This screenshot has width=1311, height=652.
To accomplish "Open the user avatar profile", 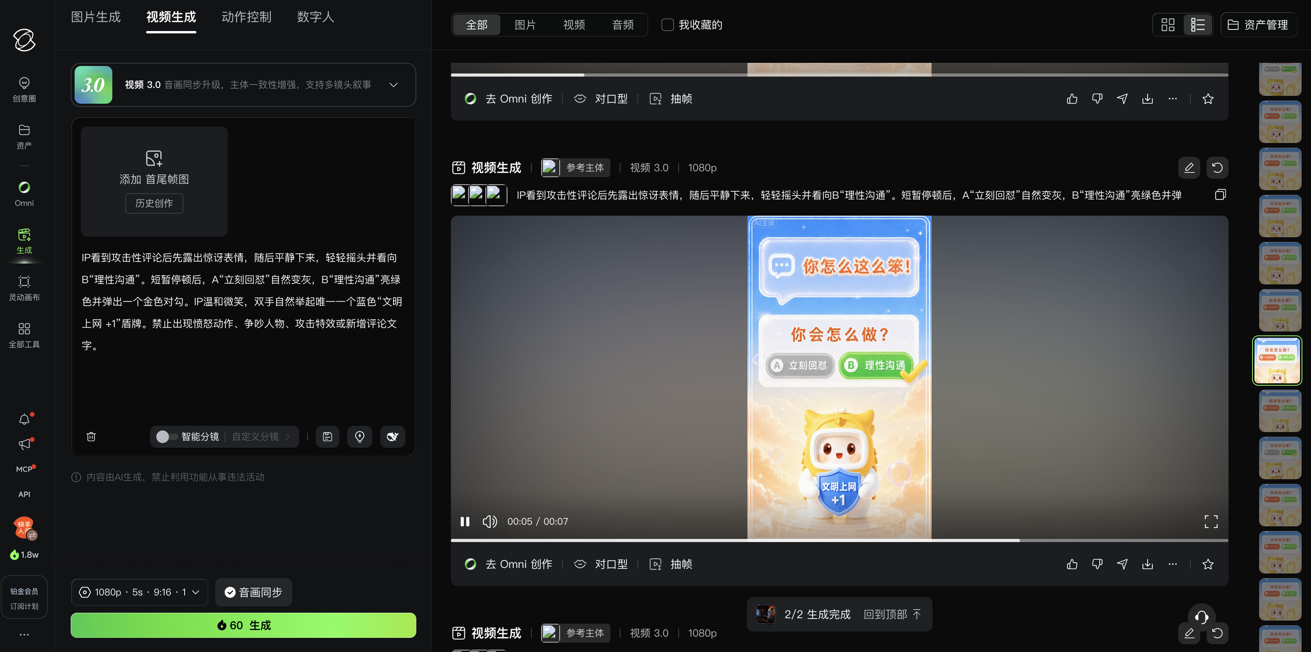I will point(24,528).
